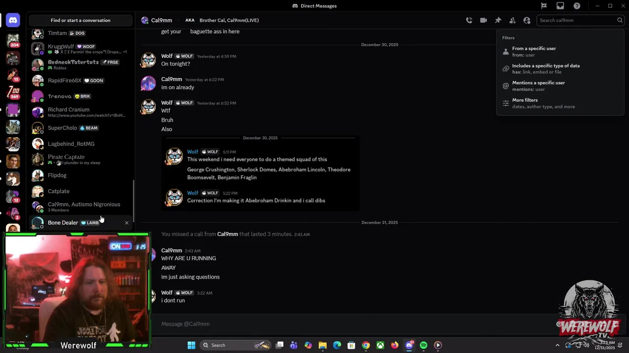629x353 pixels.
Task: Open DM with Lagbehind_RotMG
Action: click(81, 144)
